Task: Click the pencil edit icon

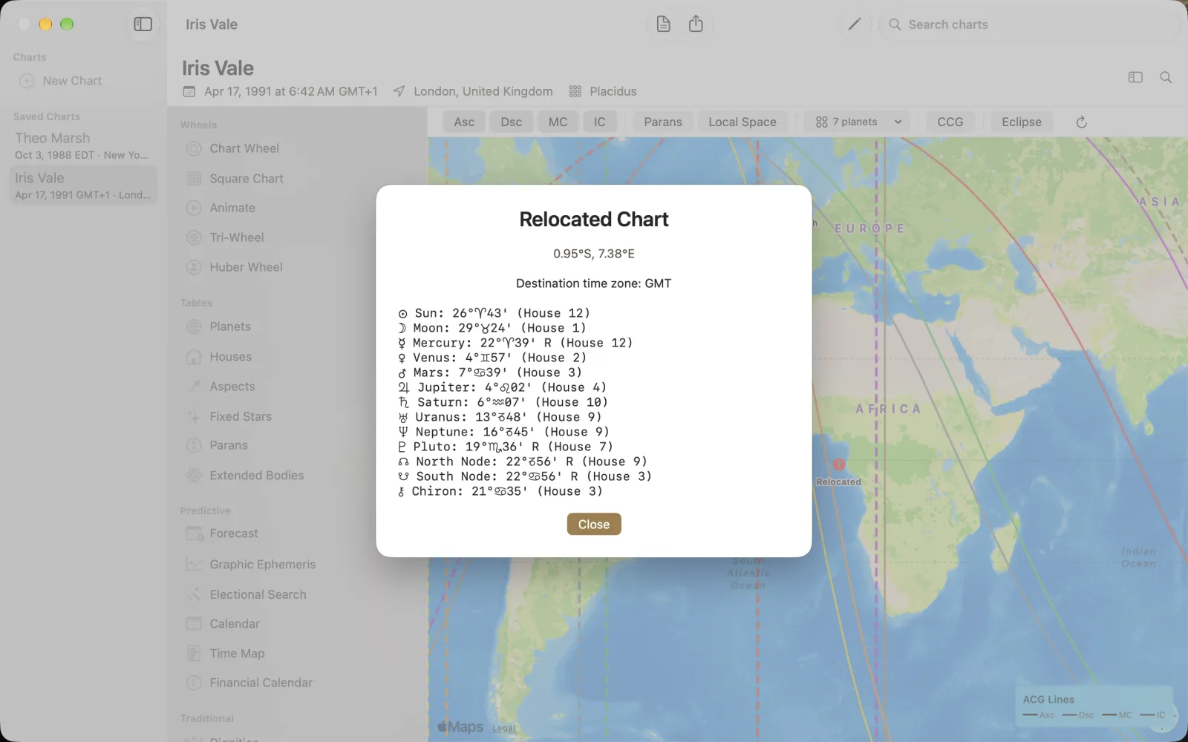Action: click(x=855, y=24)
